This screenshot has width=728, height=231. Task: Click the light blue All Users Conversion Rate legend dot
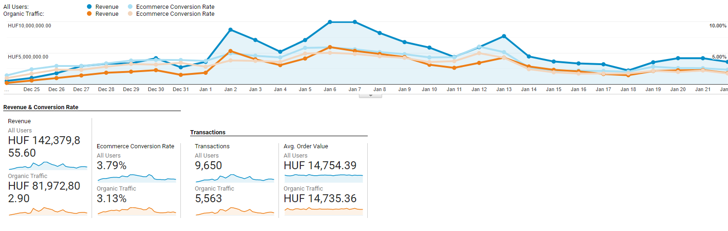coord(130,7)
